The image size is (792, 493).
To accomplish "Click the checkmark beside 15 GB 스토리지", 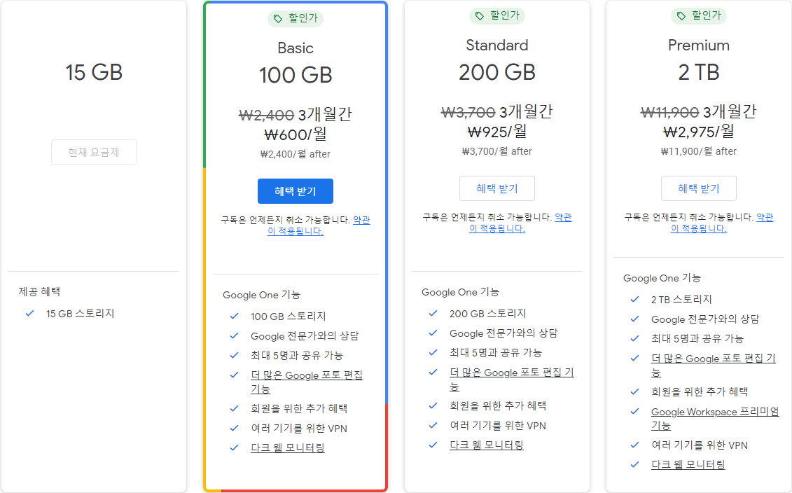I will [x=29, y=314].
